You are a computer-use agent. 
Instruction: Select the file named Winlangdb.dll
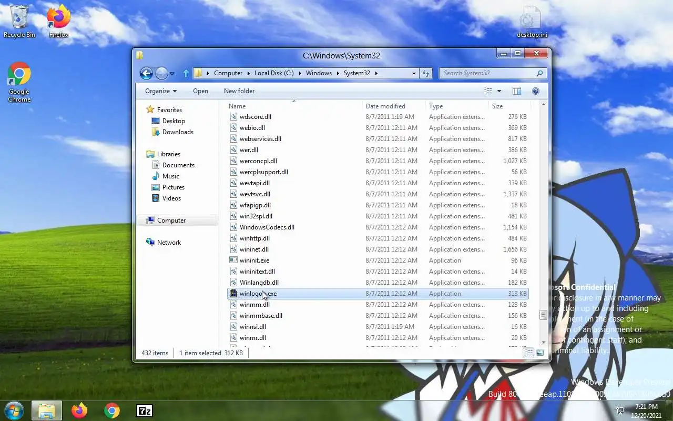pos(259,282)
